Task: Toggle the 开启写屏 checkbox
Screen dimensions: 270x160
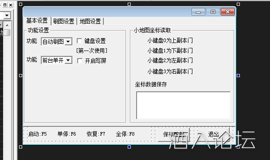Action: [x=80, y=61]
